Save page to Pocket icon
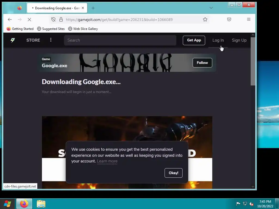The height and width of the screenshot is (209, 279). point(229,19)
